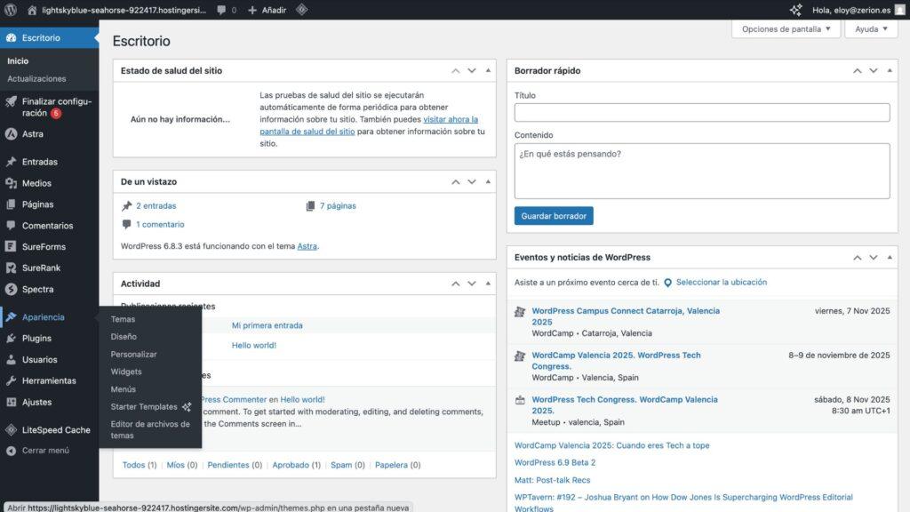The width and height of the screenshot is (910, 512).
Task: Open the Spectra sidebar icon
Action: tap(11, 289)
